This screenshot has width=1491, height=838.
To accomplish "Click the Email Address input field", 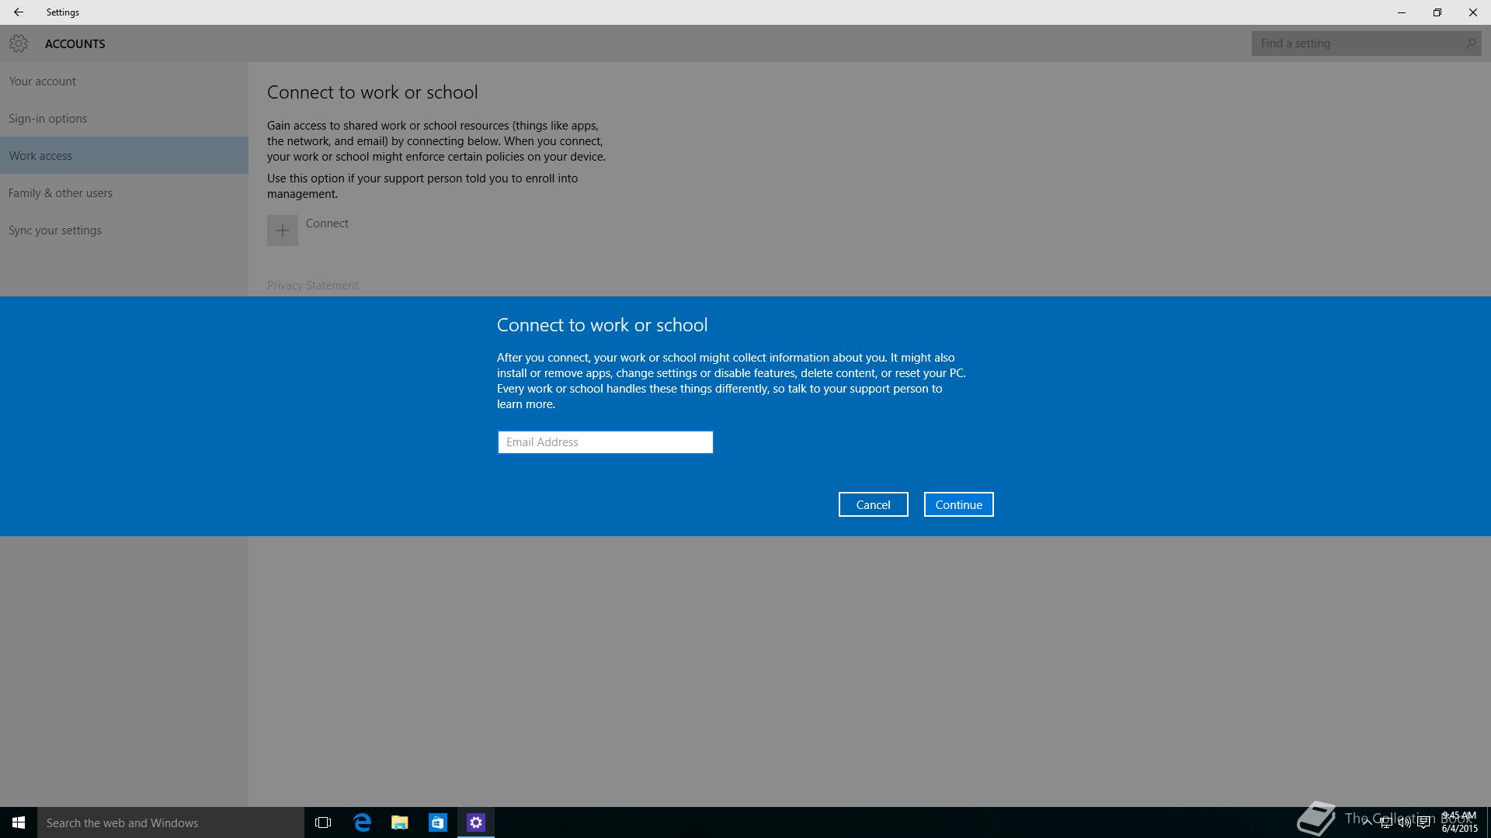I will (x=605, y=442).
